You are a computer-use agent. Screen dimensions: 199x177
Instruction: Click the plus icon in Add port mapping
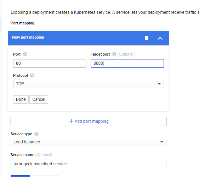tap(71, 121)
